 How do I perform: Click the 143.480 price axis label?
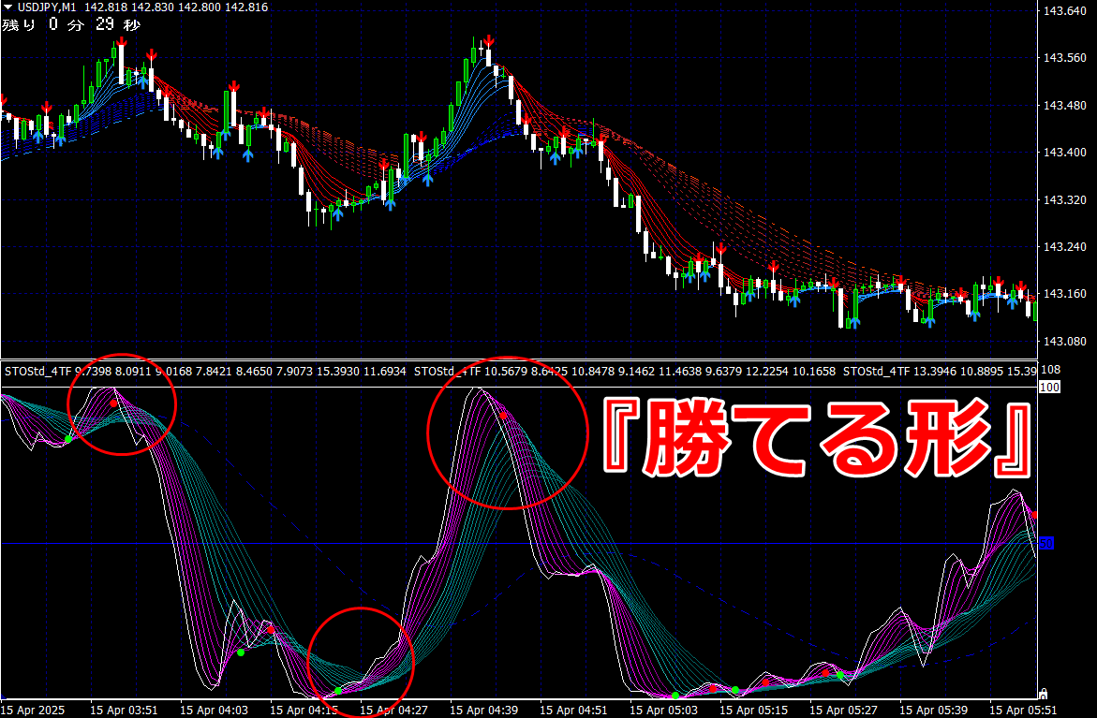coord(1065,106)
